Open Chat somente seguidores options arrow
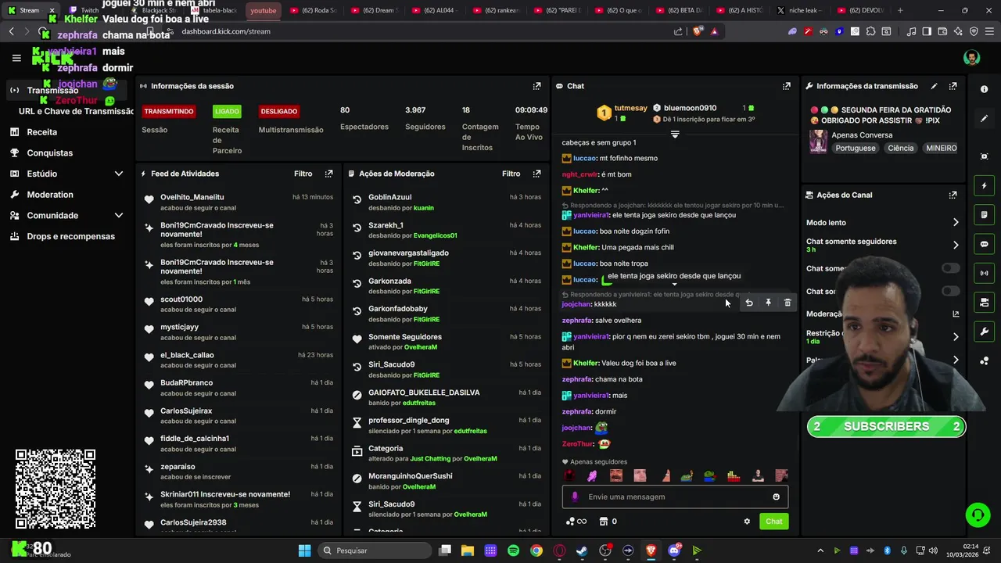This screenshot has width=1001, height=563. tap(956, 245)
